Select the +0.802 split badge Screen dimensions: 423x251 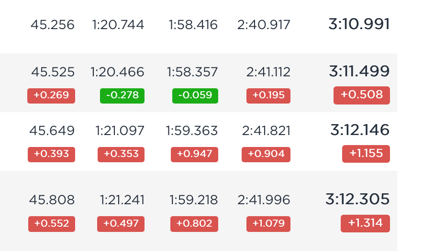194,224
